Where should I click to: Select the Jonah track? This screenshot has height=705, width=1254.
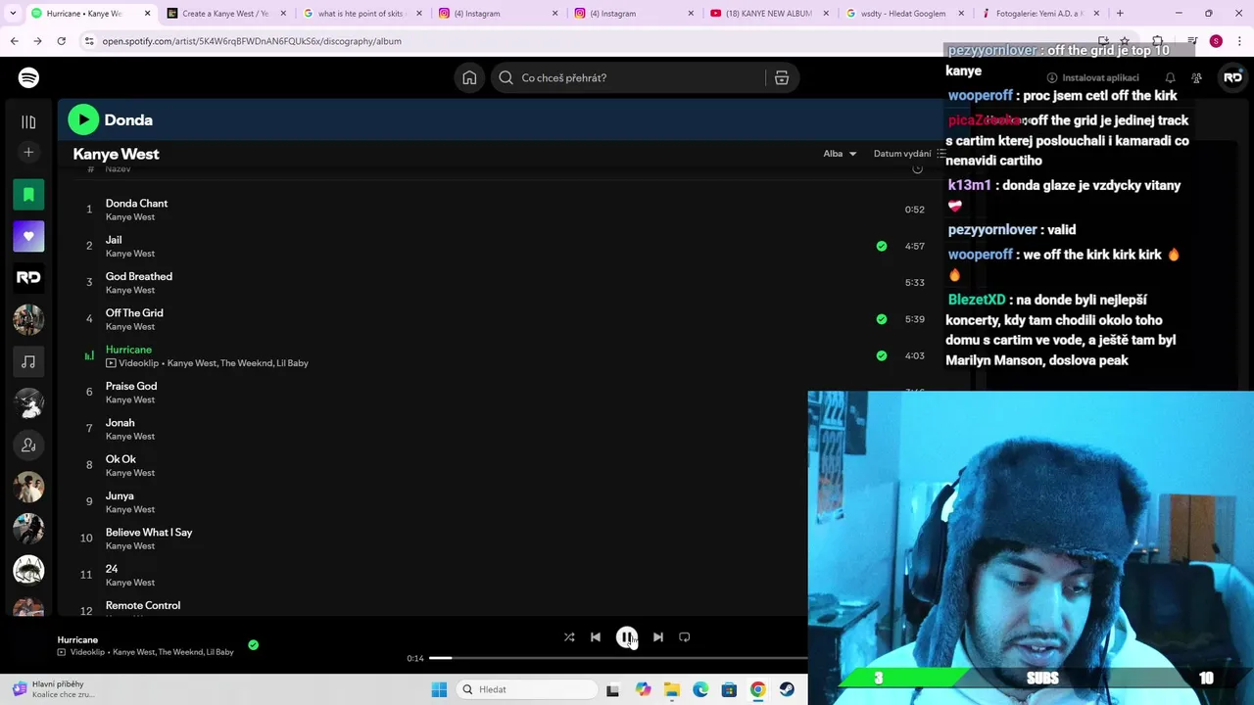tap(120, 422)
